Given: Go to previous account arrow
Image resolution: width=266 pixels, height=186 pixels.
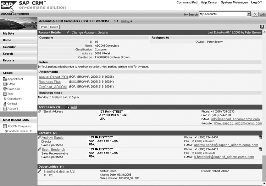Looking at the screenshot, I should pyautogui.click(x=115, y=21).
